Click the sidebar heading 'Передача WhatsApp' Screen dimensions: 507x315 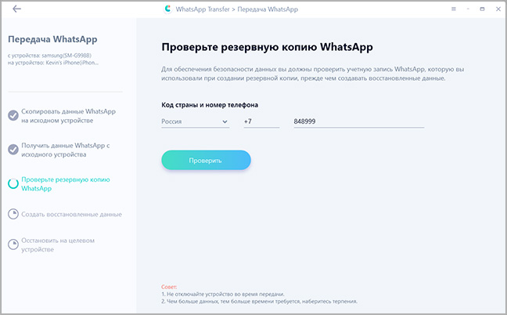click(x=52, y=39)
